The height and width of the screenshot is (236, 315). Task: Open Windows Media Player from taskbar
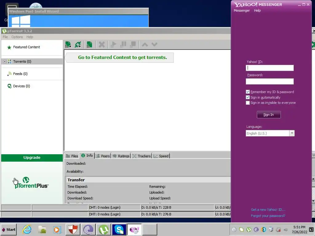(x=57, y=229)
